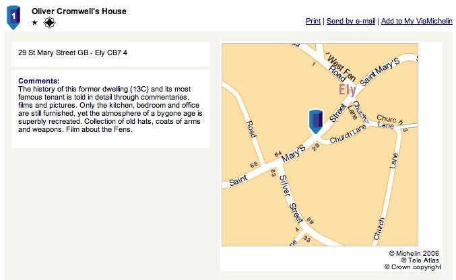Click the Oliver Cromwell's House title
456x280 pixels.
(79, 11)
